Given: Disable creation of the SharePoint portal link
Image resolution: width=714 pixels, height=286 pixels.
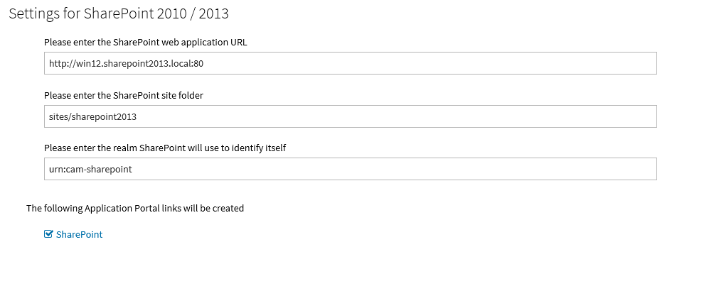Looking at the screenshot, I should coord(48,234).
